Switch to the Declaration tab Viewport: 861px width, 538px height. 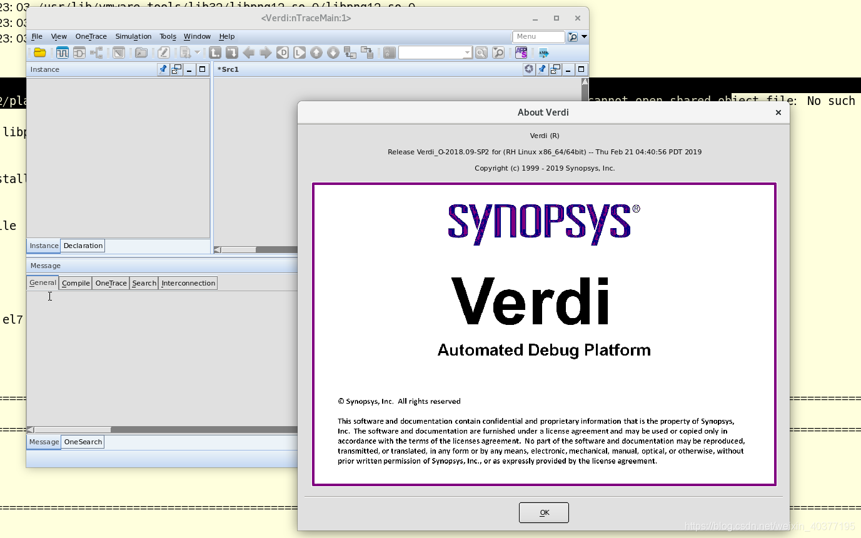(83, 246)
